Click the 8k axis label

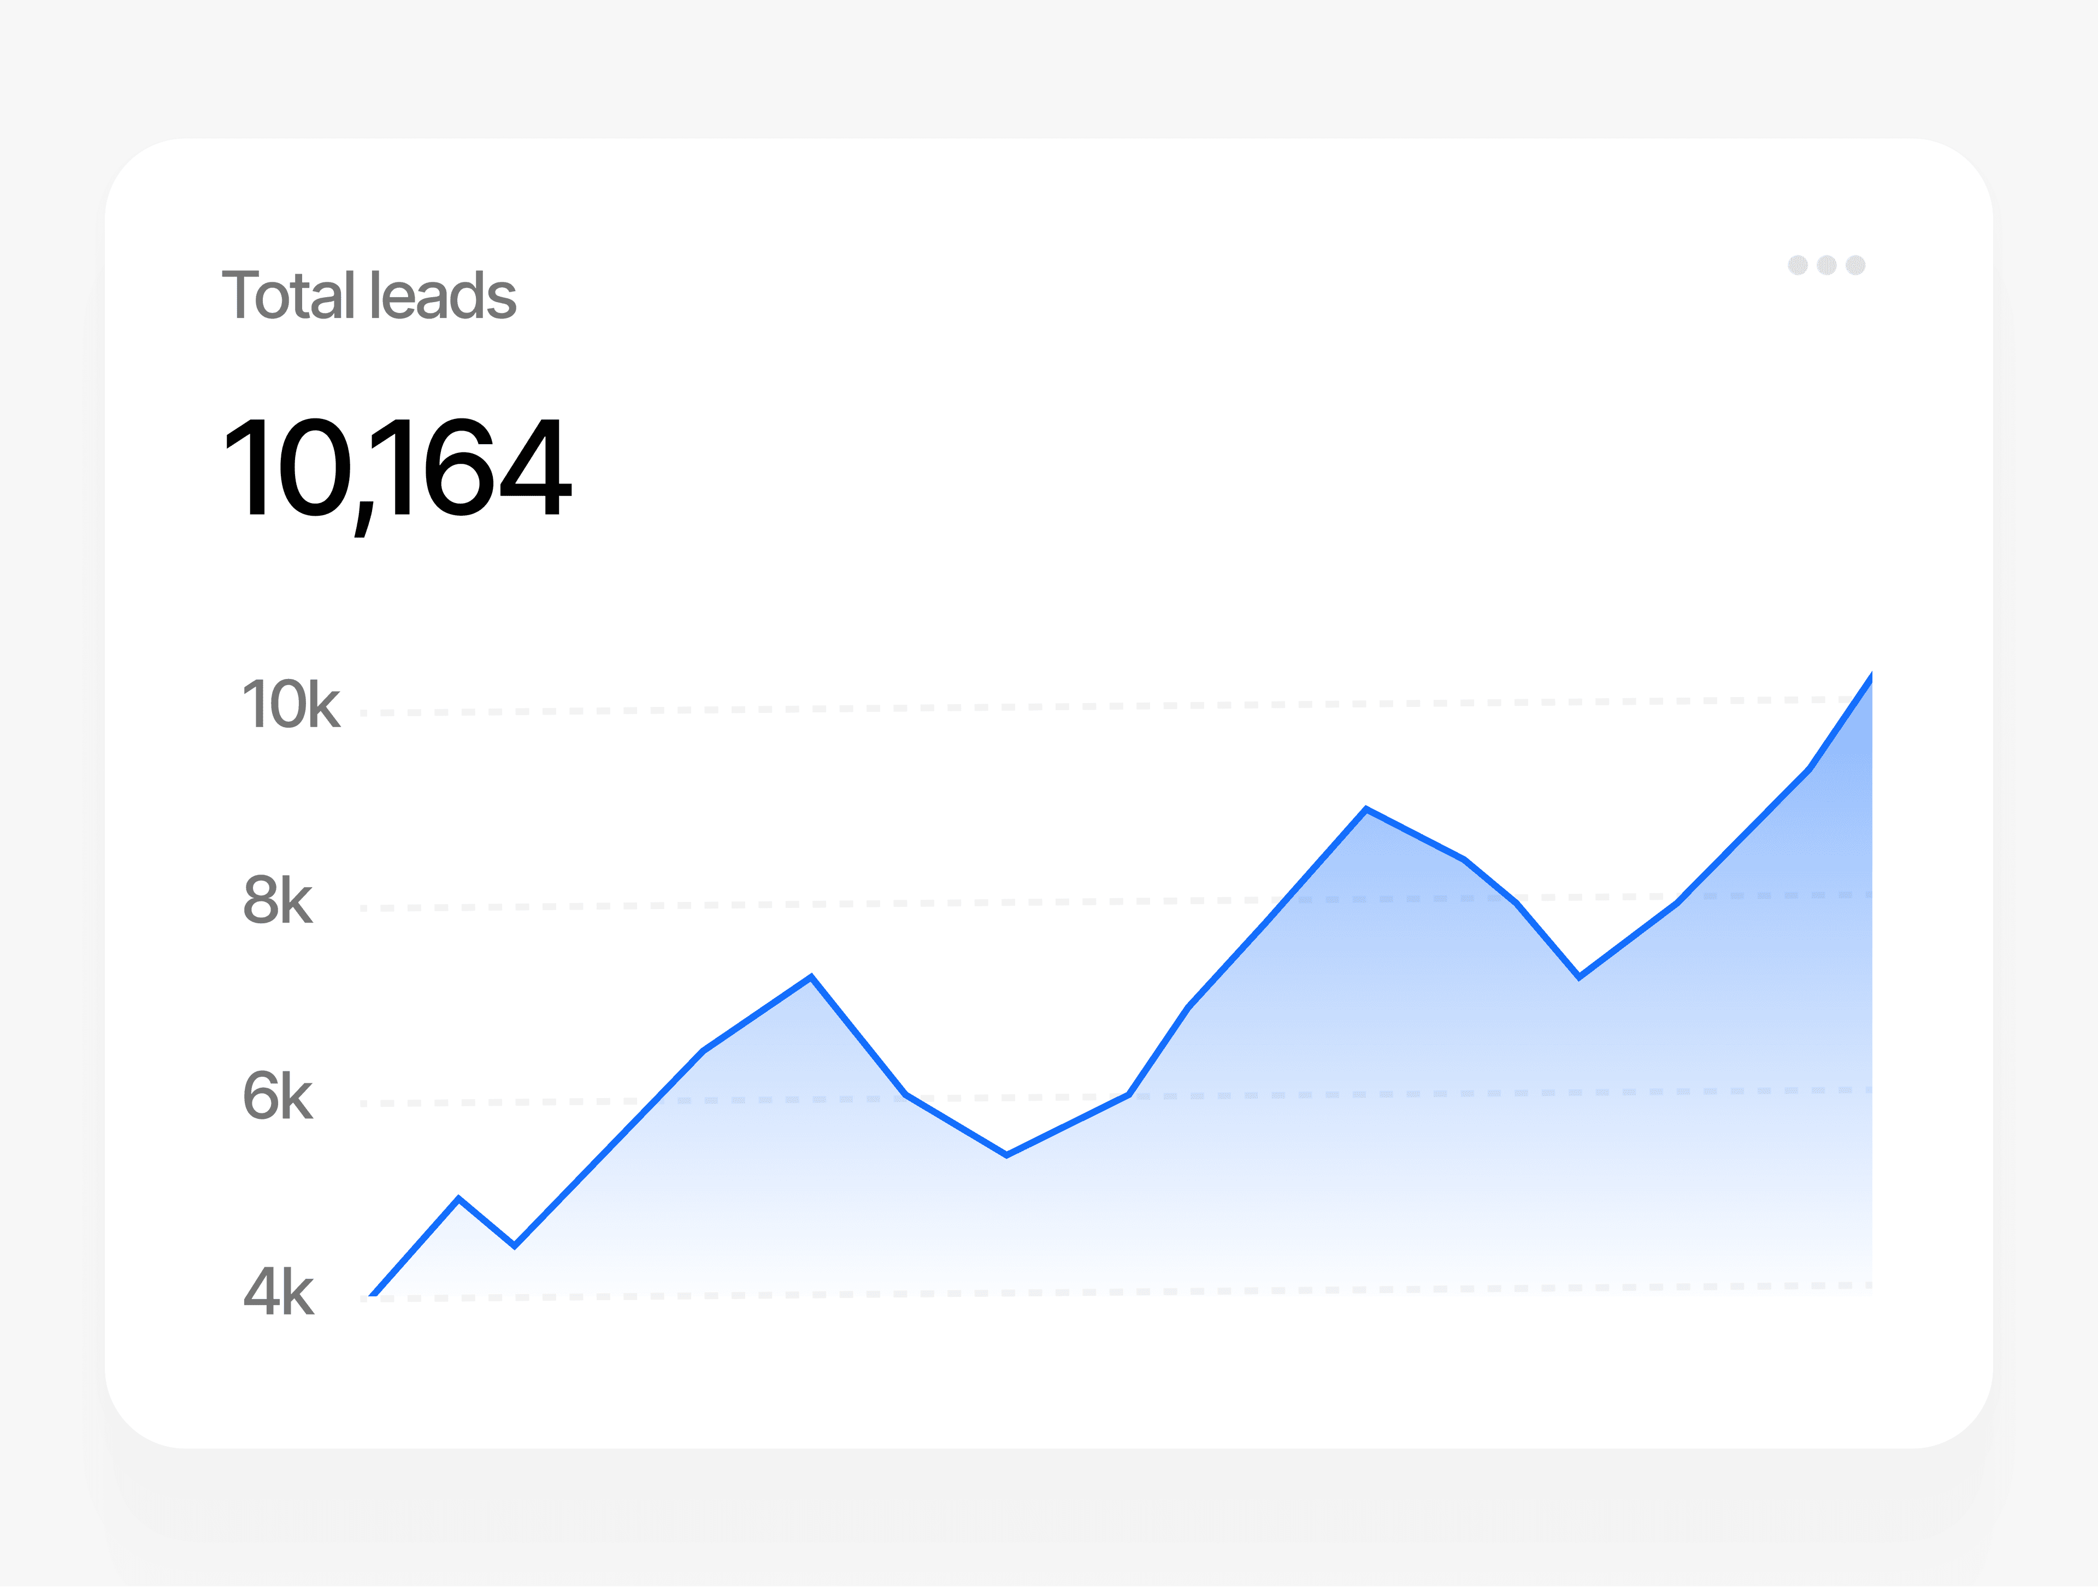pyautogui.click(x=278, y=900)
